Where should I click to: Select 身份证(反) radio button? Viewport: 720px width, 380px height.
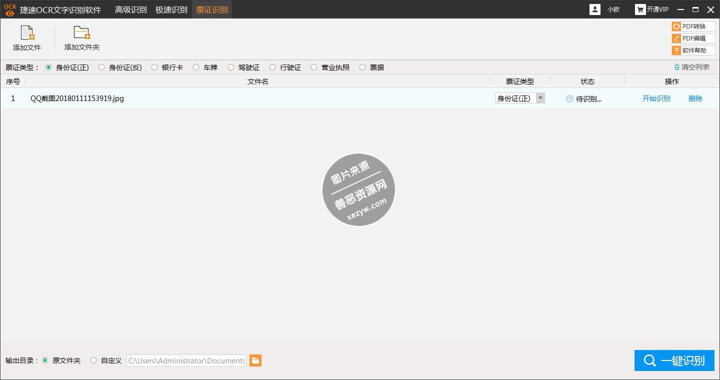click(x=101, y=67)
